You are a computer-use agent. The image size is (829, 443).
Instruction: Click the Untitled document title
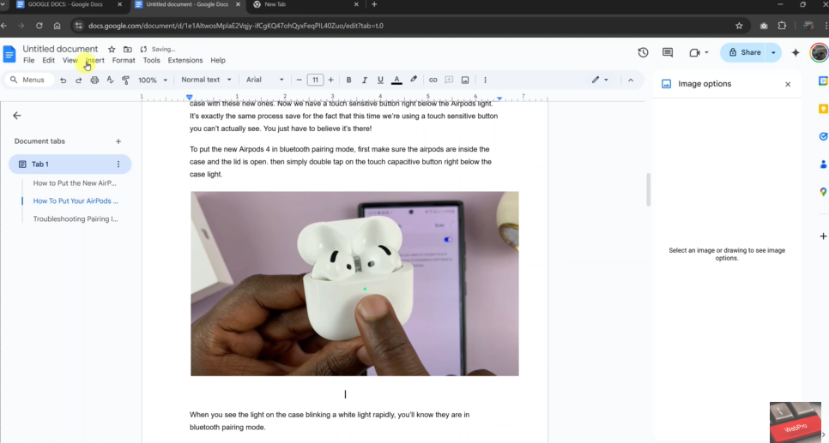pyautogui.click(x=60, y=49)
